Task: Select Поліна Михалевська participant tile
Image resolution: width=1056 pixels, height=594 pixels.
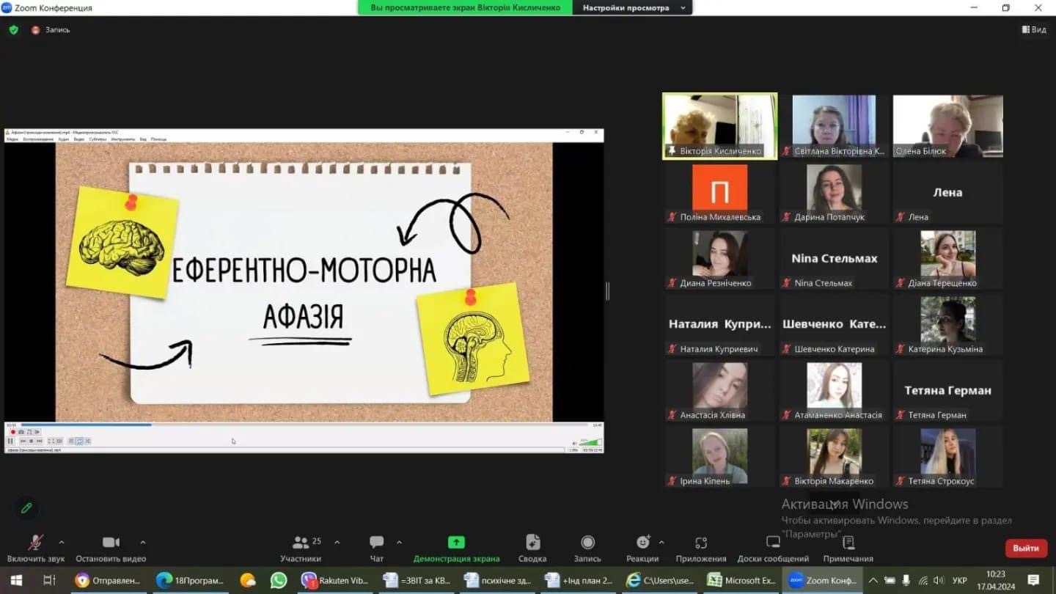Action: coord(719,192)
